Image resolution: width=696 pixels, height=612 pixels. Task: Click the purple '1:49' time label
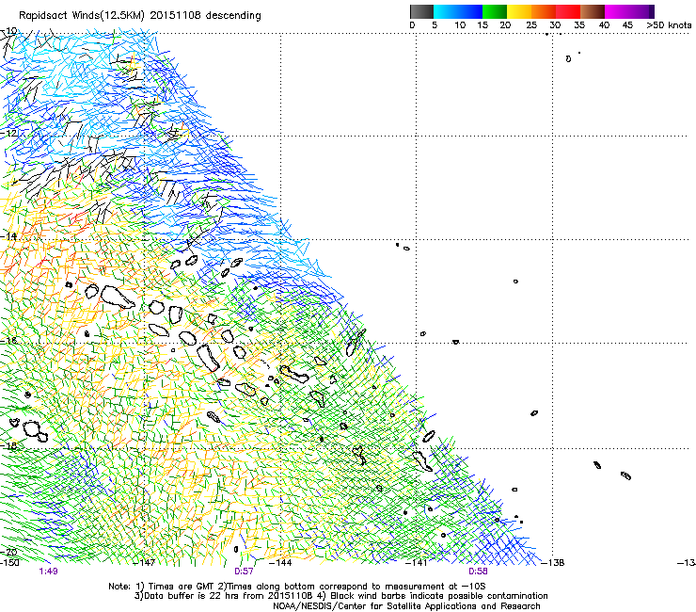(x=48, y=572)
